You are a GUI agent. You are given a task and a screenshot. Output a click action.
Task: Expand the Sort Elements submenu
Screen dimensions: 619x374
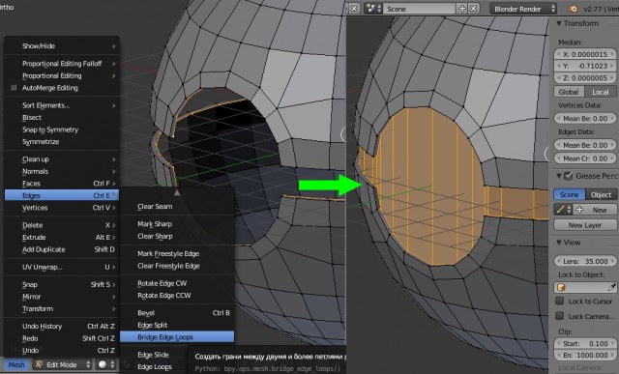click(x=62, y=105)
